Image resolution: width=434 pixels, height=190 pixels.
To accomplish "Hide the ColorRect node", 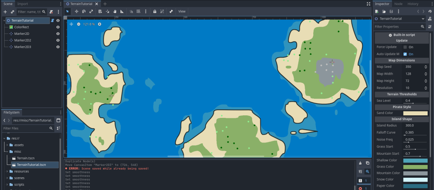I will point(58,27).
